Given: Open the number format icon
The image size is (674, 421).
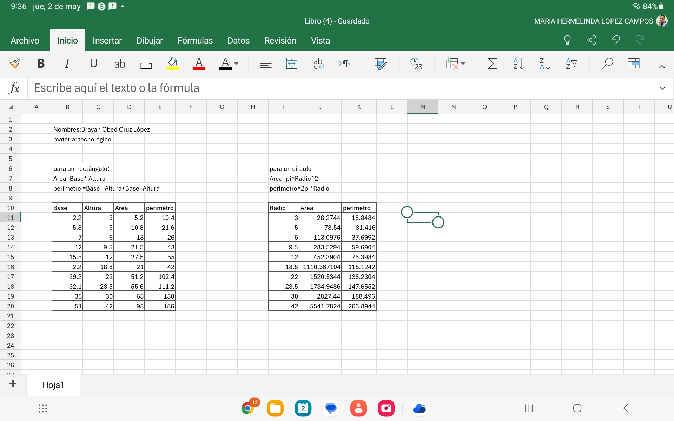Looking at the screenshot, I should pos(416,64).
